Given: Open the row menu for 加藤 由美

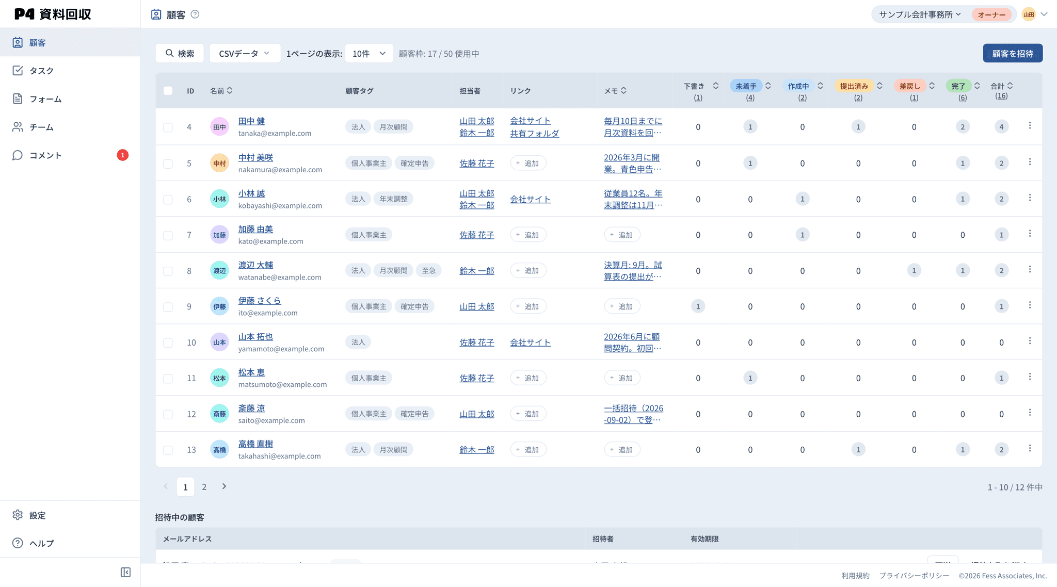Looking at the screenshot, I should (1030, 234).
